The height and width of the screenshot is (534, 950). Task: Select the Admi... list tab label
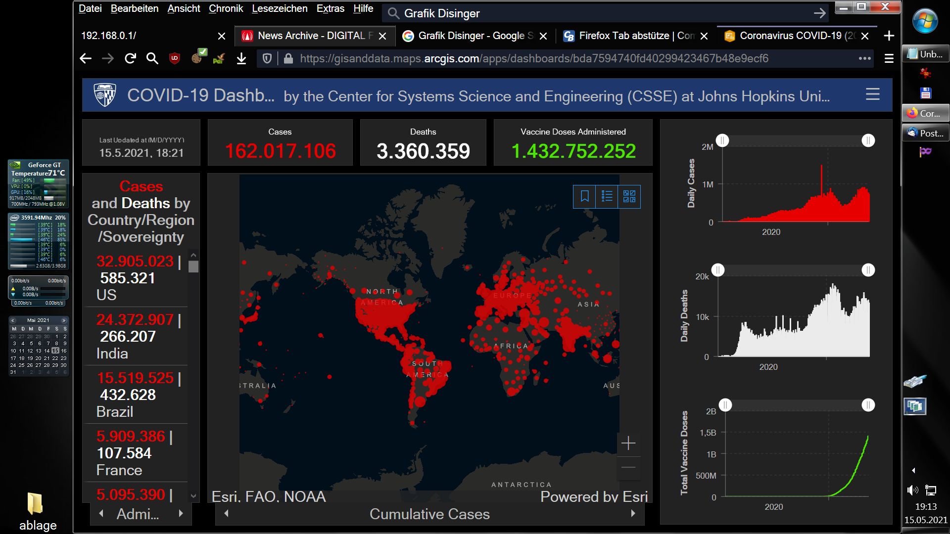point(138,514)
